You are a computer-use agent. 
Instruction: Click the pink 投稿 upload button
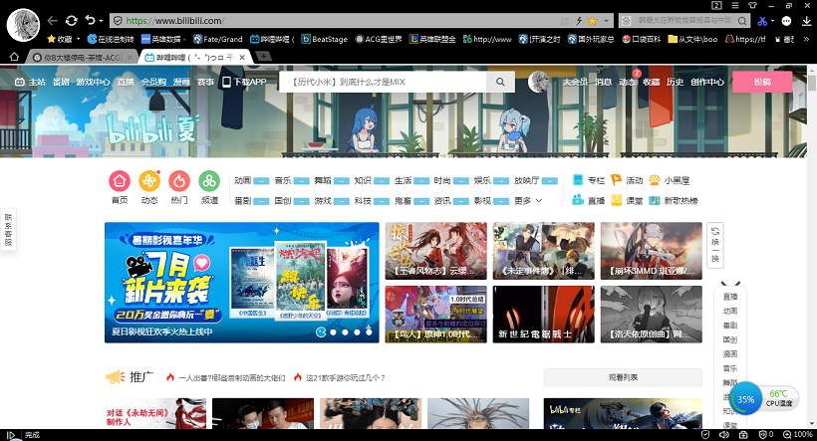(x=762, y=82)
